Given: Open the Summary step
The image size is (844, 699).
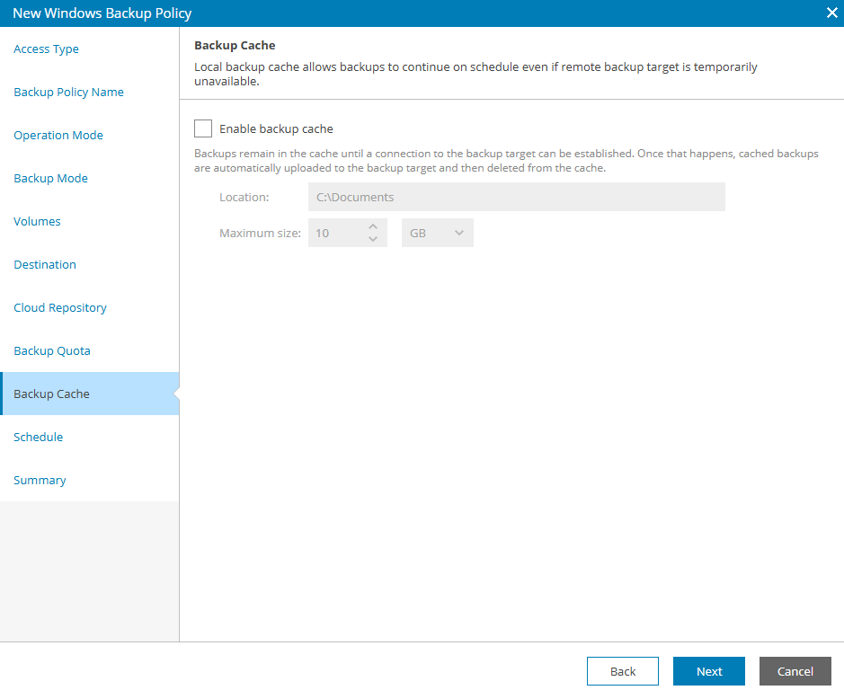Looking at the screenshot, I should point(40,481).
